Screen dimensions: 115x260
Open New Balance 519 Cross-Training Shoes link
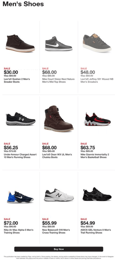(x=56, y=231)
